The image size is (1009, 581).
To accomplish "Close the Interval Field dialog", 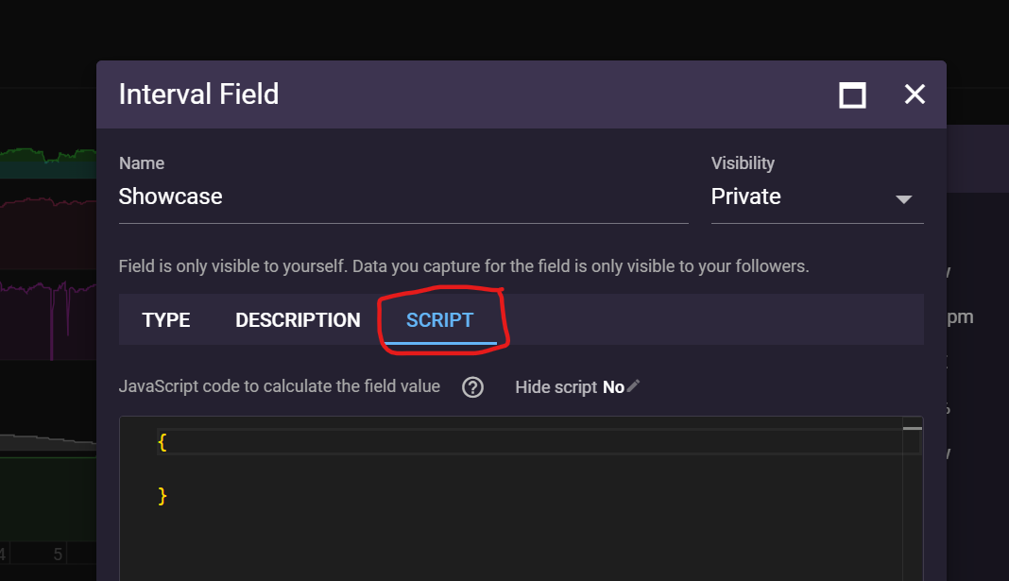I will 915,94.
